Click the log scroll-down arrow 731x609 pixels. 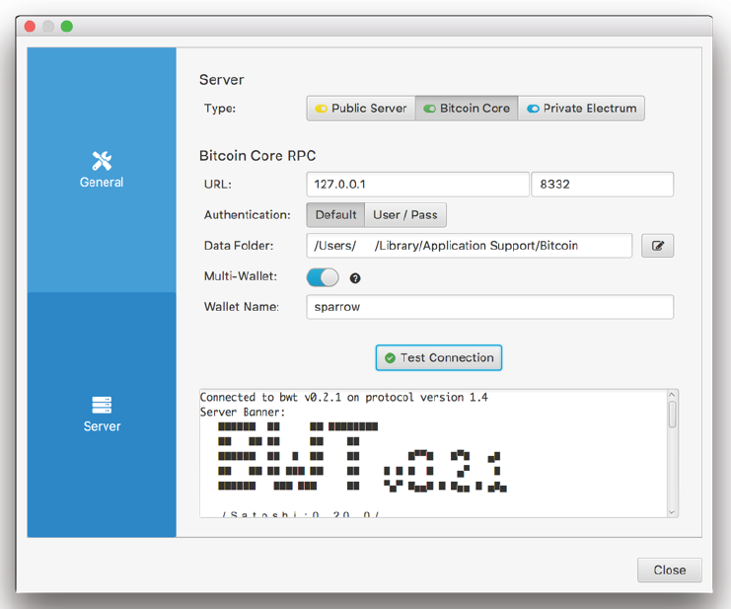[x=672, y=512]
